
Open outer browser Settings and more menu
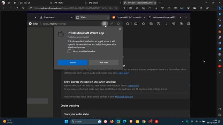(x=214, y=8)
